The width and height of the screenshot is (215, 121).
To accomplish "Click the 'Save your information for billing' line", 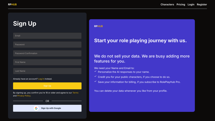I will point(139,82).
